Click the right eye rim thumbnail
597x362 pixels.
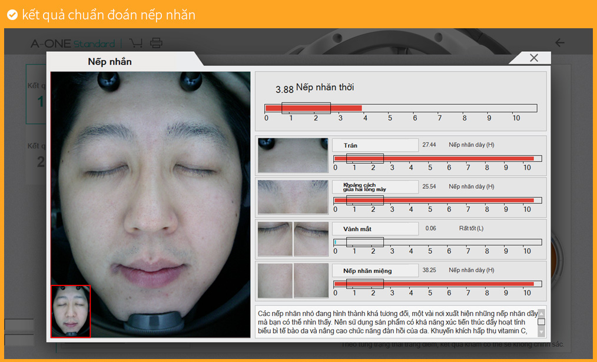click(x=311, y=238)
